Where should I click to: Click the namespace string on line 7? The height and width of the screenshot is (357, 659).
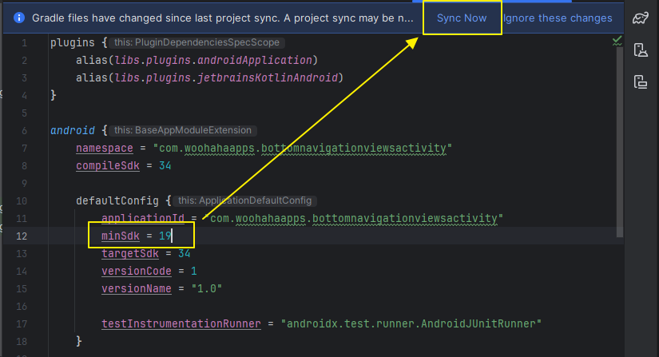pyautogui.click(x=303, y=149)
